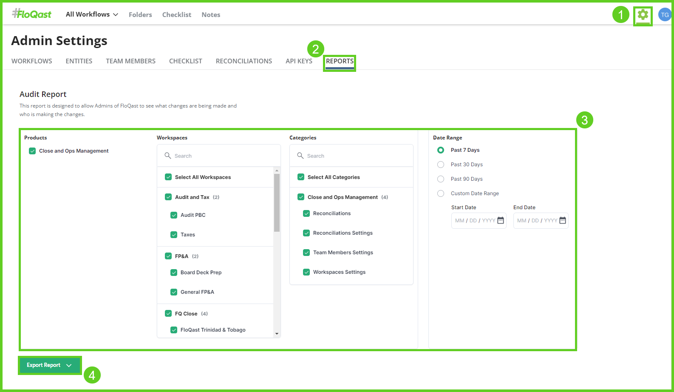Click Workspaces list scroll down arrow

pos(277,334)
